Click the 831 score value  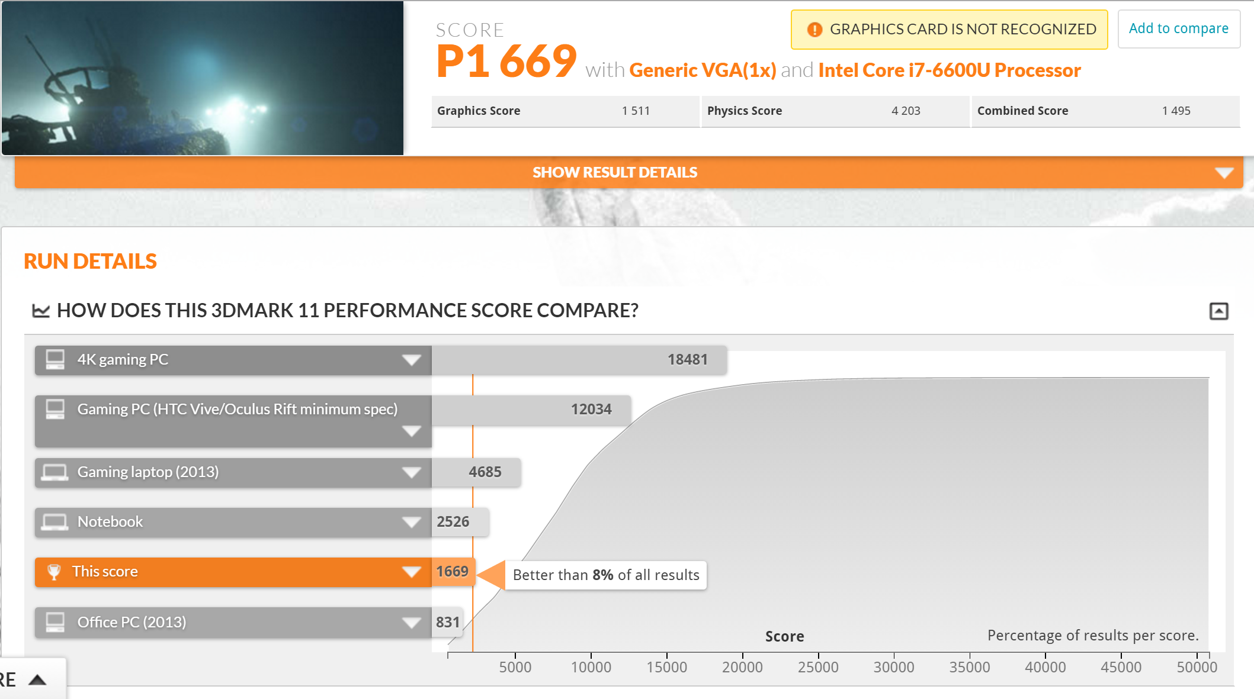(x=448, y=622)
